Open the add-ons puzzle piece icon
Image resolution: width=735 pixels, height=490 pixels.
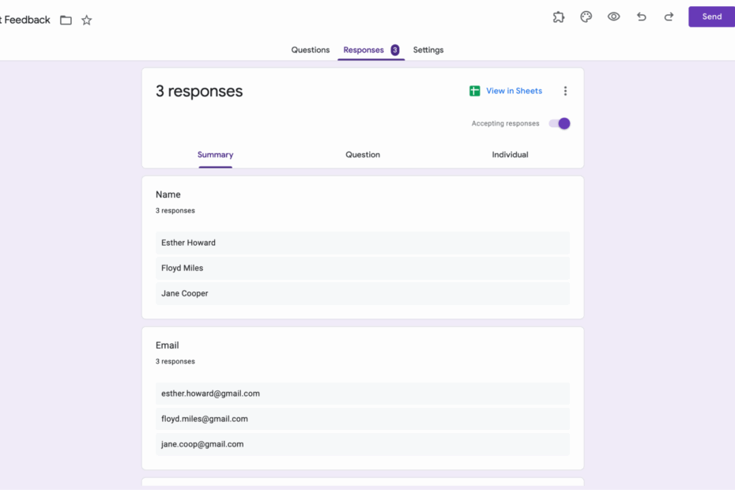point(559,17)
